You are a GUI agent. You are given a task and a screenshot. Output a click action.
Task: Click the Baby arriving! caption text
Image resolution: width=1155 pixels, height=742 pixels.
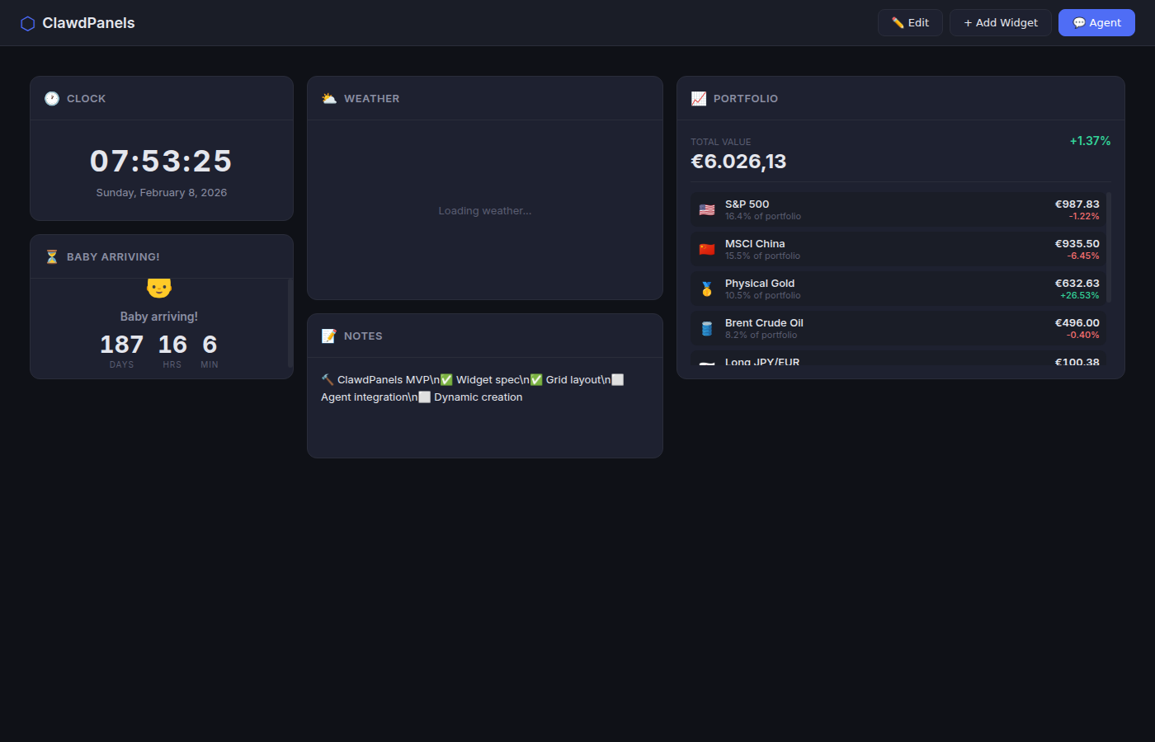[159, 316]
